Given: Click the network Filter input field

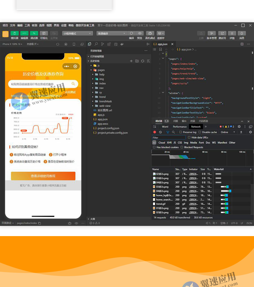Looking at the screenshot, I should coord(168,137).
